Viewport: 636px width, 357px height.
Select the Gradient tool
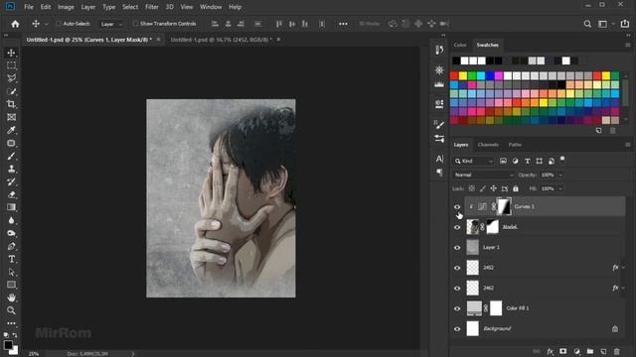click(11, 207)
